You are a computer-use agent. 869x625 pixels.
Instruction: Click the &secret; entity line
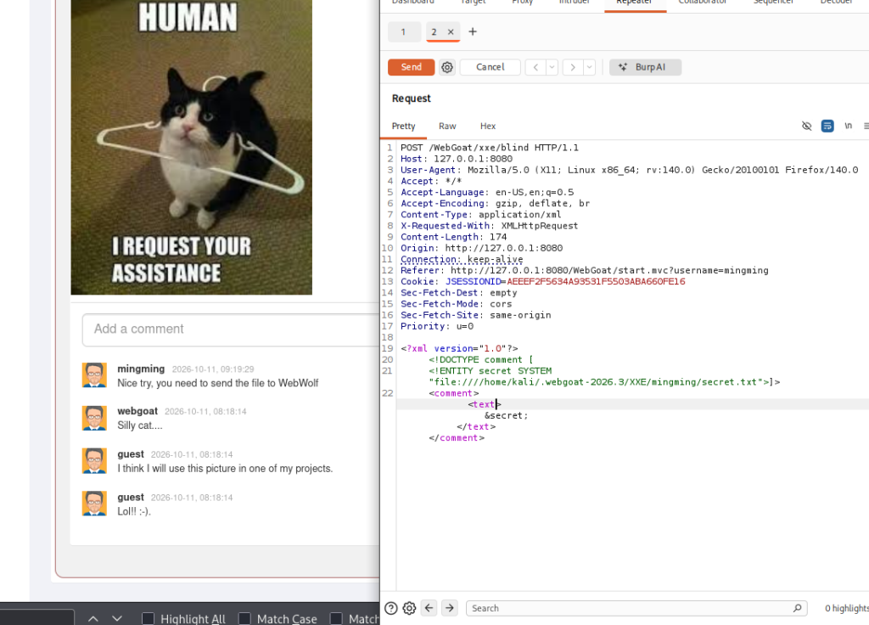click(x=506, y=415)
